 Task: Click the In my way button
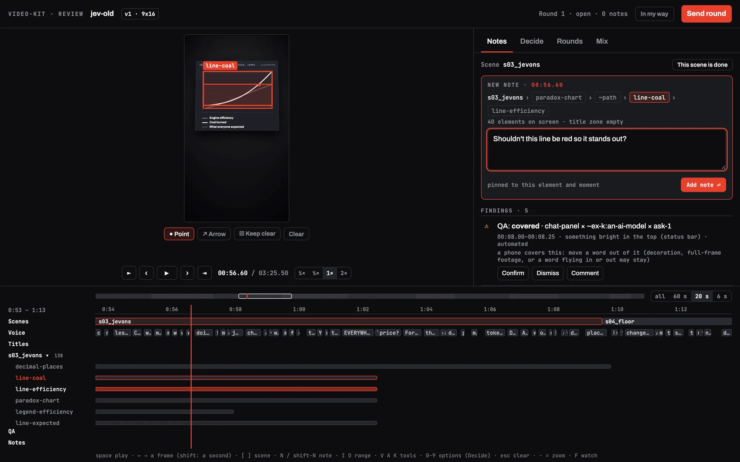(654, 14)
